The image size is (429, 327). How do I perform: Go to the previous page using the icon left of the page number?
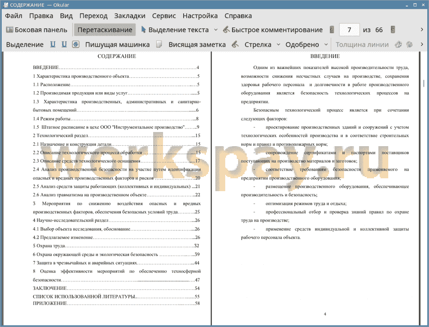click(332, 30)
